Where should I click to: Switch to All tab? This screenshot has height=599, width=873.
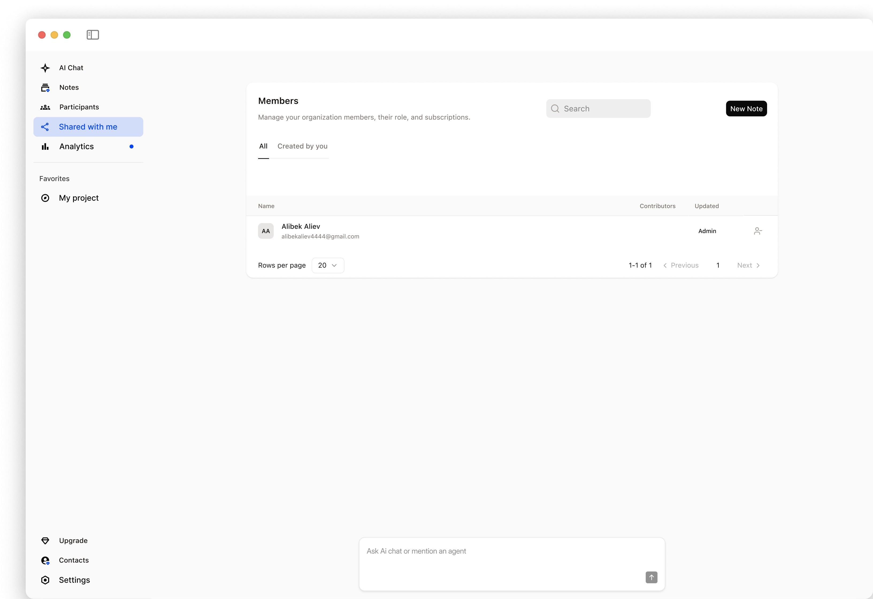263,146
